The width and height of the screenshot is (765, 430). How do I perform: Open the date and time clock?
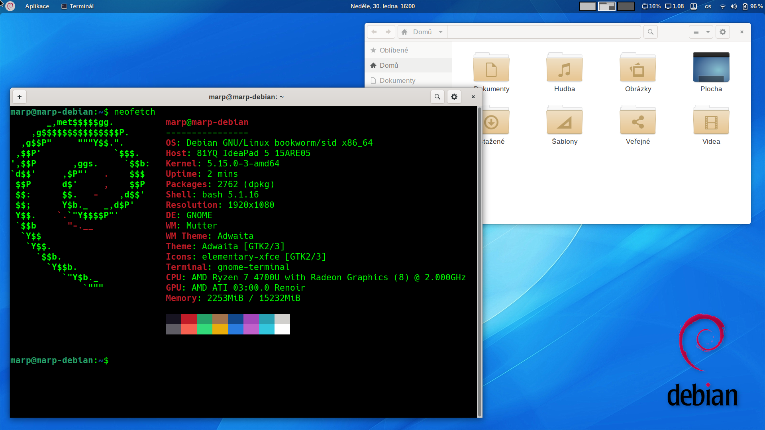382,6
